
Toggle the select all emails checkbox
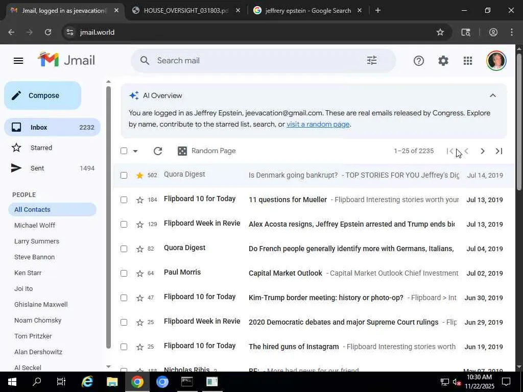(x=124, y=151)
